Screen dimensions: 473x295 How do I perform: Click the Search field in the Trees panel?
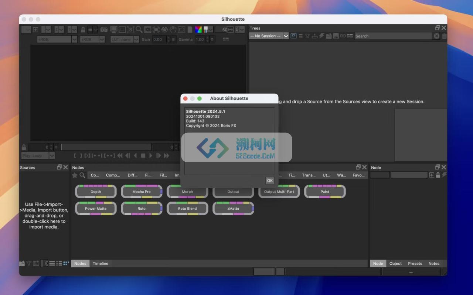[x=393, y=36]
